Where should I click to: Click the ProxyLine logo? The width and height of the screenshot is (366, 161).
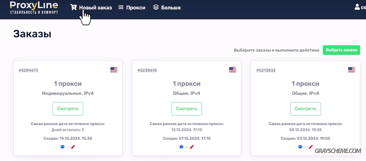pyautogui.click(x=34, y=8)
